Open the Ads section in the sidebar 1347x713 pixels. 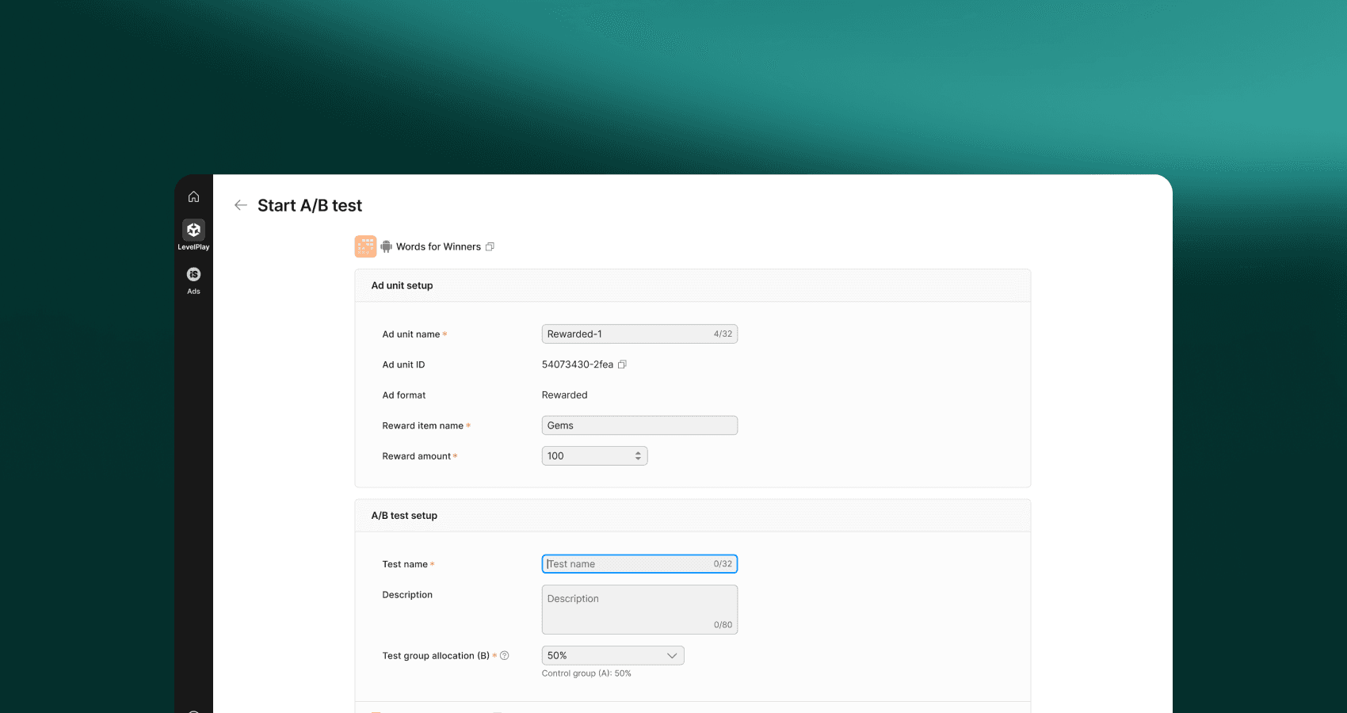tap(193, 275)
